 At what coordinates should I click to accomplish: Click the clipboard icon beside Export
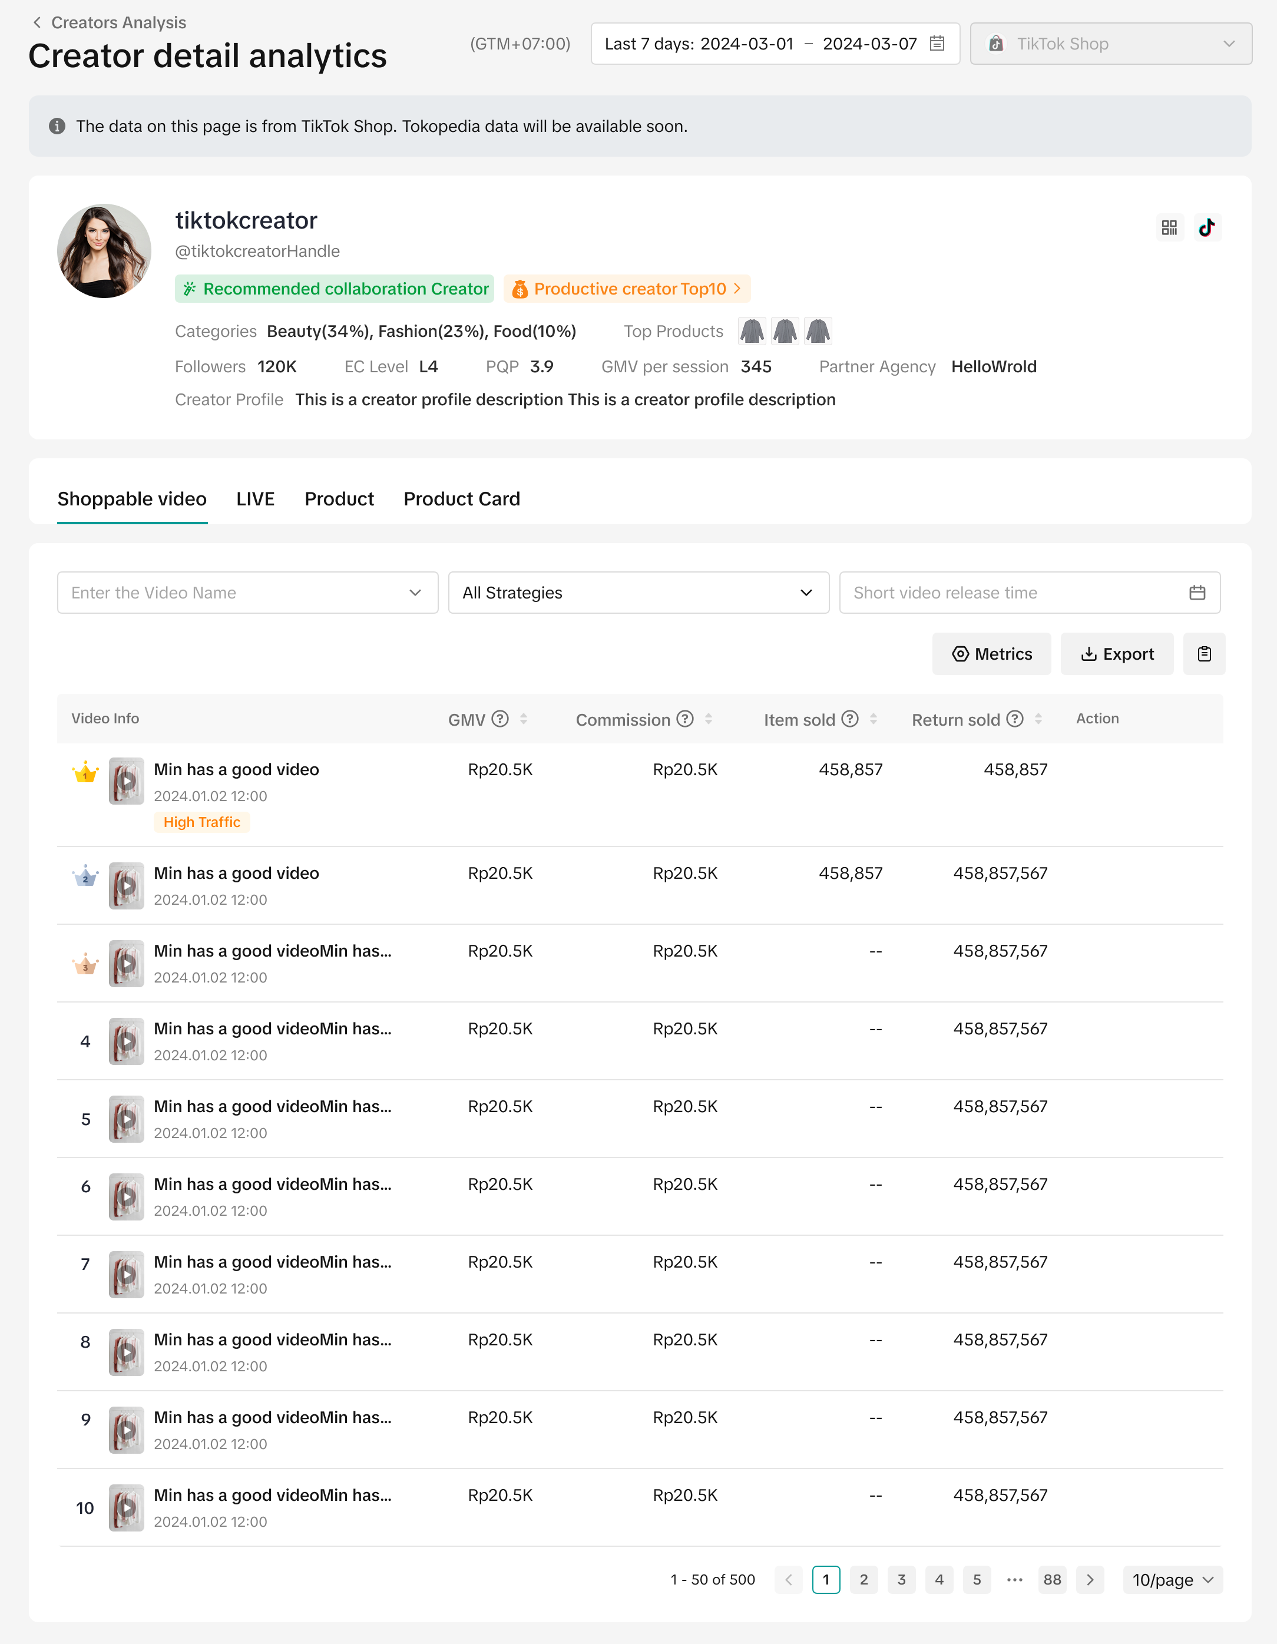click(1203, 653)
